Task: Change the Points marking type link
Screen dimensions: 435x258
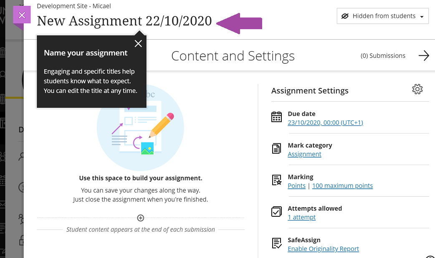Action: 296,186
